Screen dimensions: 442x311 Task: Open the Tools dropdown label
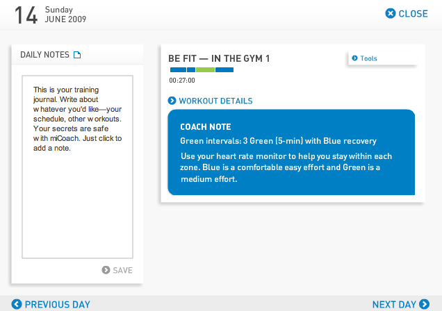click(369, 58)
